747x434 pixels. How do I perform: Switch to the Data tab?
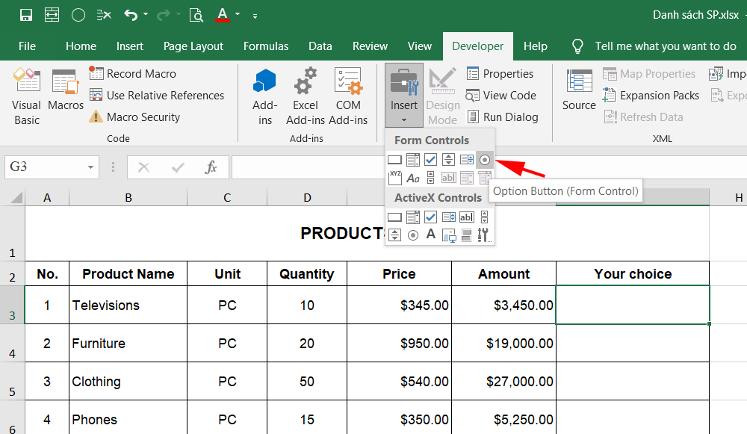320,46
